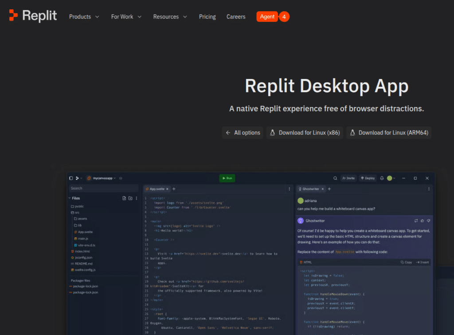Create a new file in Files panel

pos(124,198)
